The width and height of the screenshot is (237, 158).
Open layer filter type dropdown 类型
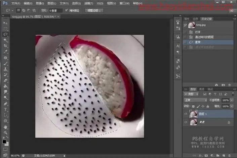point(191,94)
